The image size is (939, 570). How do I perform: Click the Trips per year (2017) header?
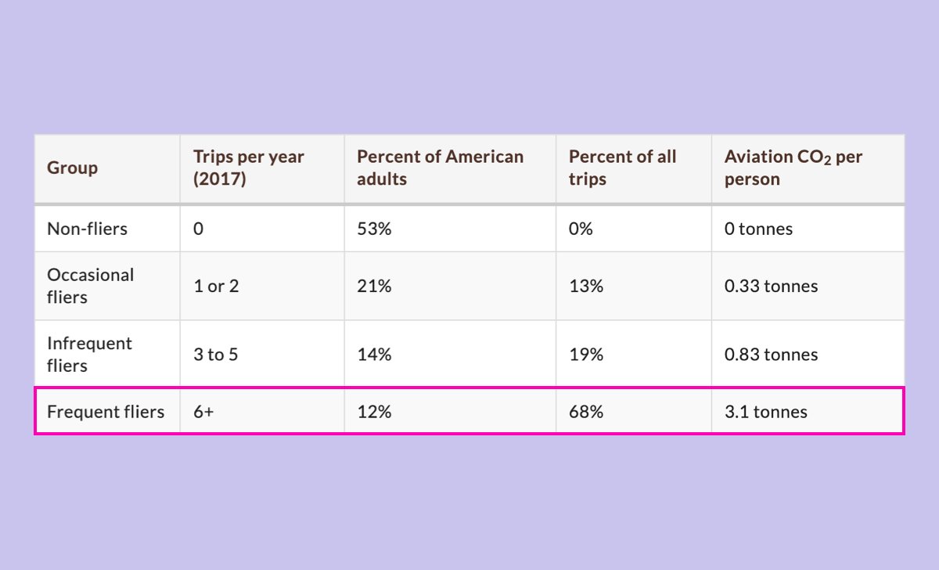pyautogui.click(x=249, y=168)
